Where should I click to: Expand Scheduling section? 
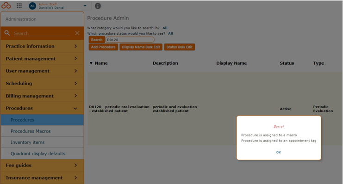tap(42, 84)
